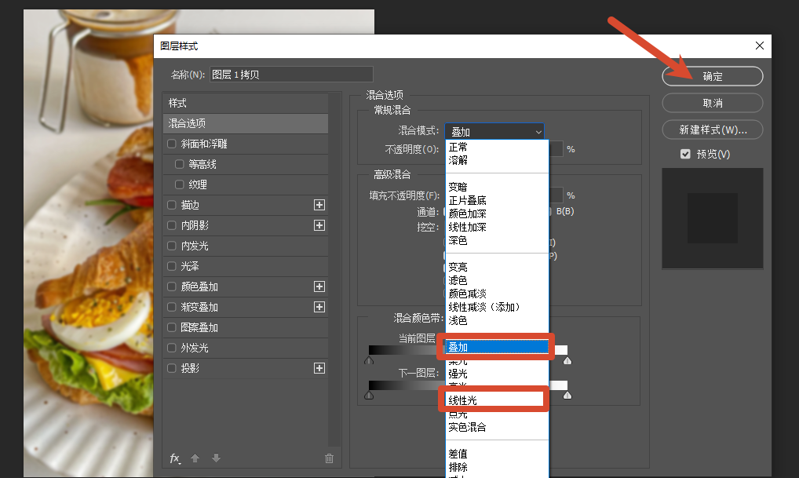799x478 pixels.
Task: Click the trash delete effect icon
Action: 329,458
